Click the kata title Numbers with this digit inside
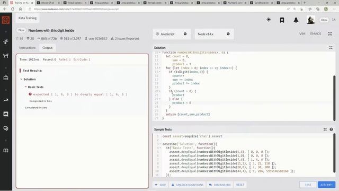Image resolution: width=339 pixels, height=191 pixels. click(x=51, y=30)
